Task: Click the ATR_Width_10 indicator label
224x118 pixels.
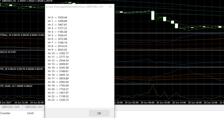Action: tap(16, 86)
